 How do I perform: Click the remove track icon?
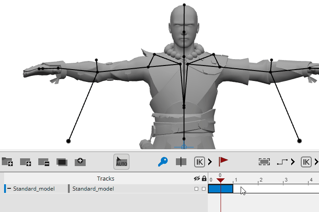pos(44,162)
